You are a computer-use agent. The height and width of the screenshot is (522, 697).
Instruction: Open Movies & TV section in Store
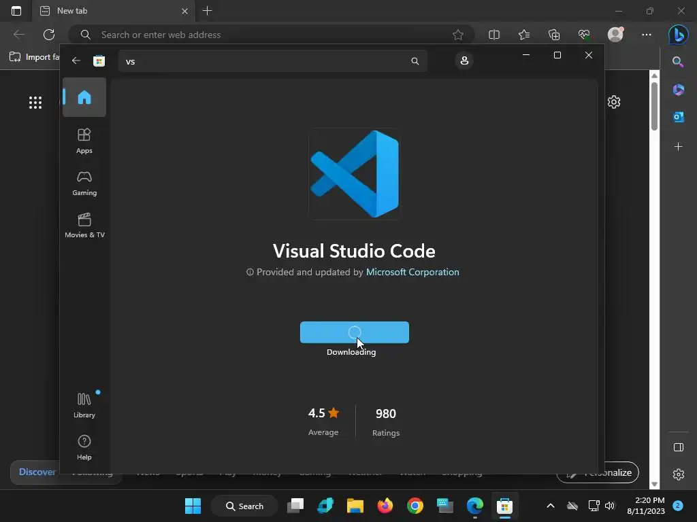84,226
